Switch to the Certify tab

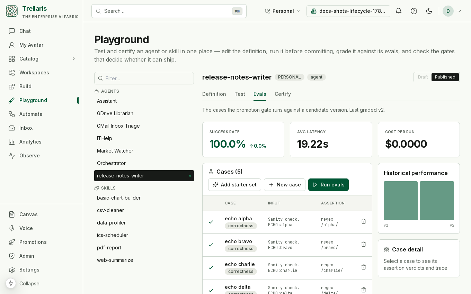[x=283, y=94]
